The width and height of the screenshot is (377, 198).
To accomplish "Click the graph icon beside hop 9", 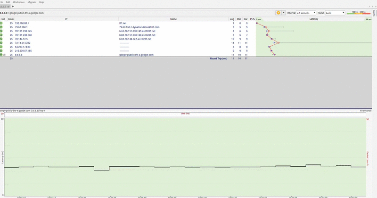I will pyautogui.click(x=4, y=55).
